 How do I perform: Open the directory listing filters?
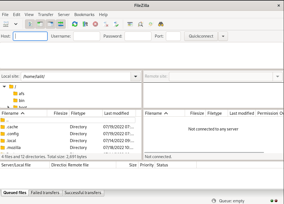(130, 24)
